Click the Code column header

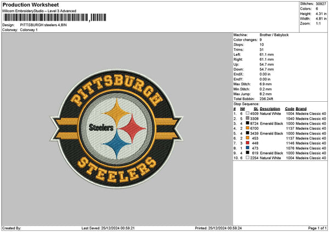coord(290,109)
